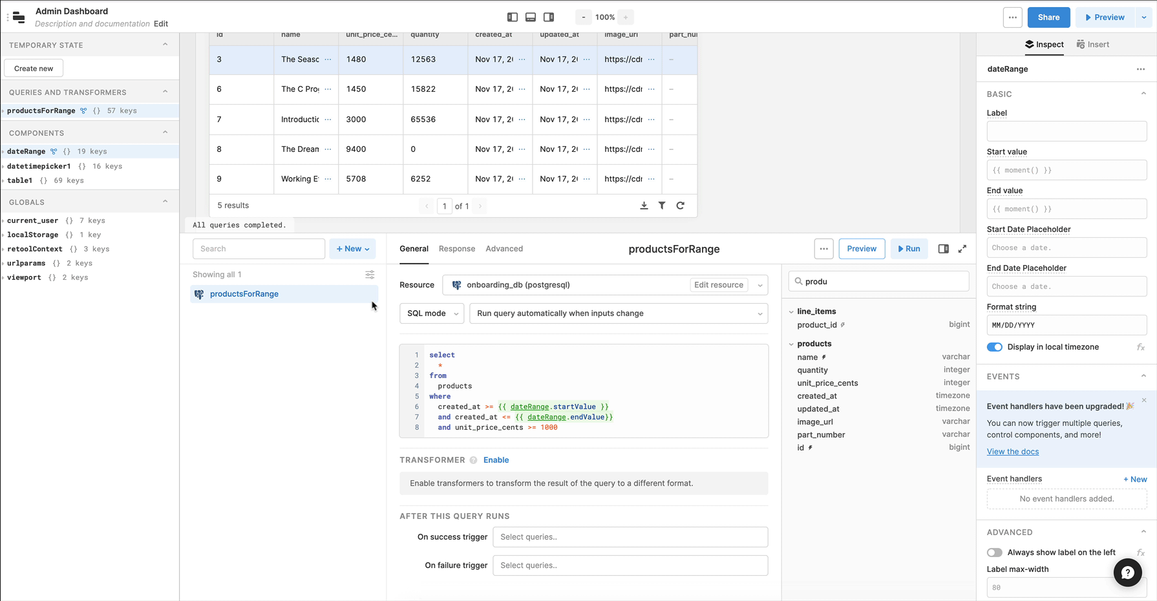Screen dimensions: 1157x601
Task: Collapse the line_items schema table
Action: (791, 311)
